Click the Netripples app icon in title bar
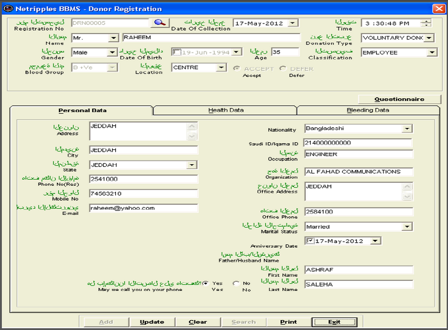The image size is (448, 330). point(8,9)
